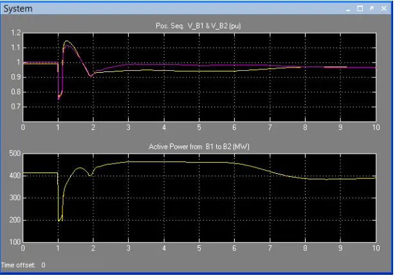395x278 pixels.
Task: Click the 1.2 label on voltage axis
Action: coord(15,33)
